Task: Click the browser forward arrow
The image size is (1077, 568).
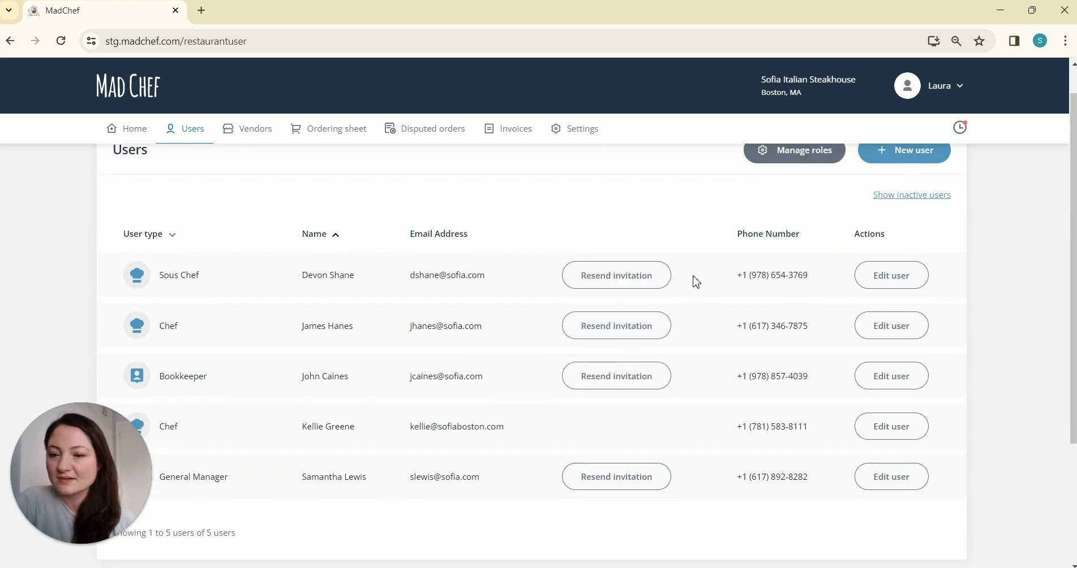Action: point(35,41)
